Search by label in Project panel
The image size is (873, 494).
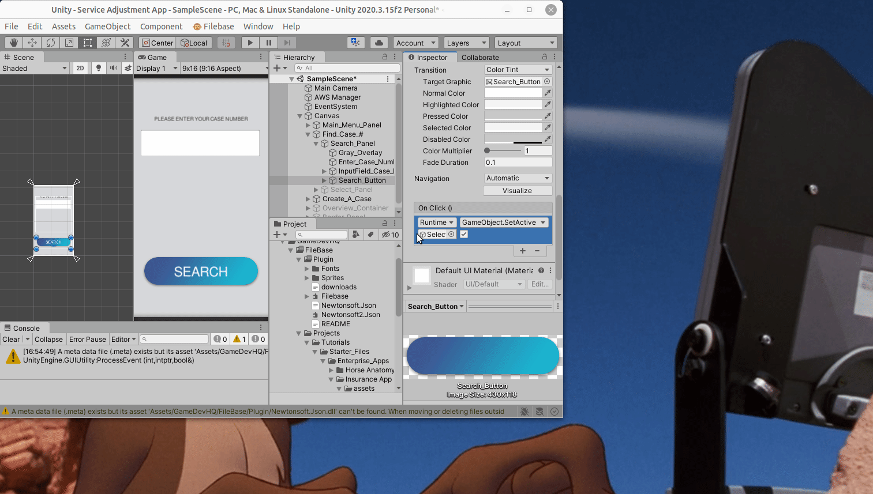pyautogui.click(x=370, y=234)
